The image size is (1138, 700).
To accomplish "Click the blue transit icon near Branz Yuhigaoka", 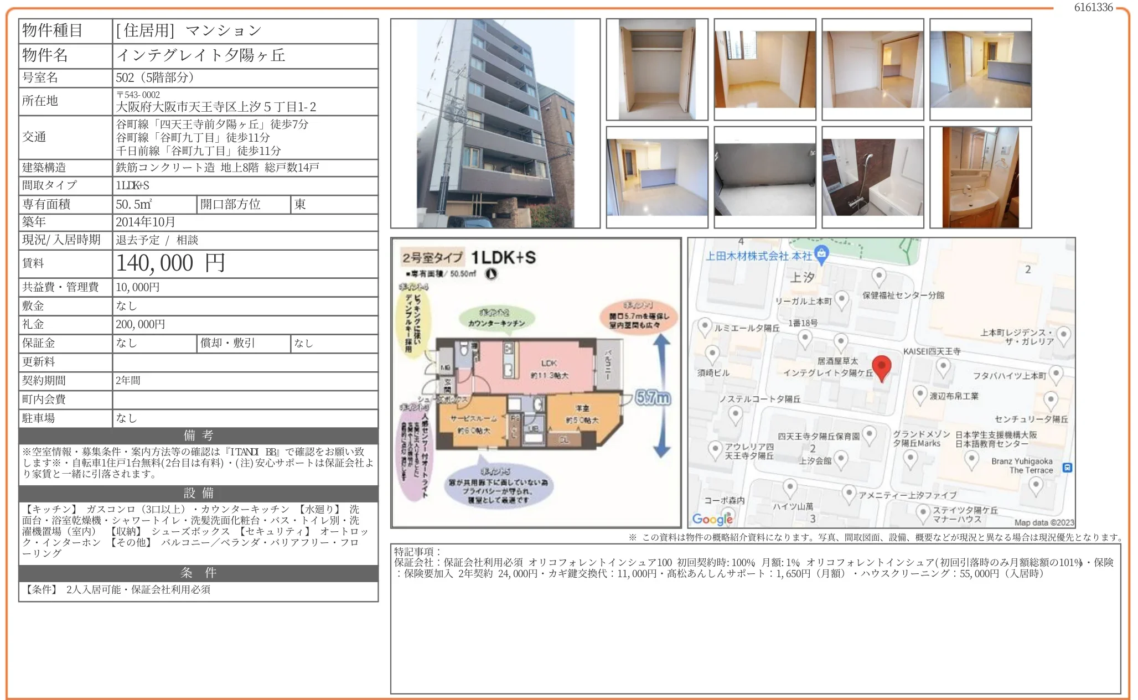I will click(x=1067, y=468).
